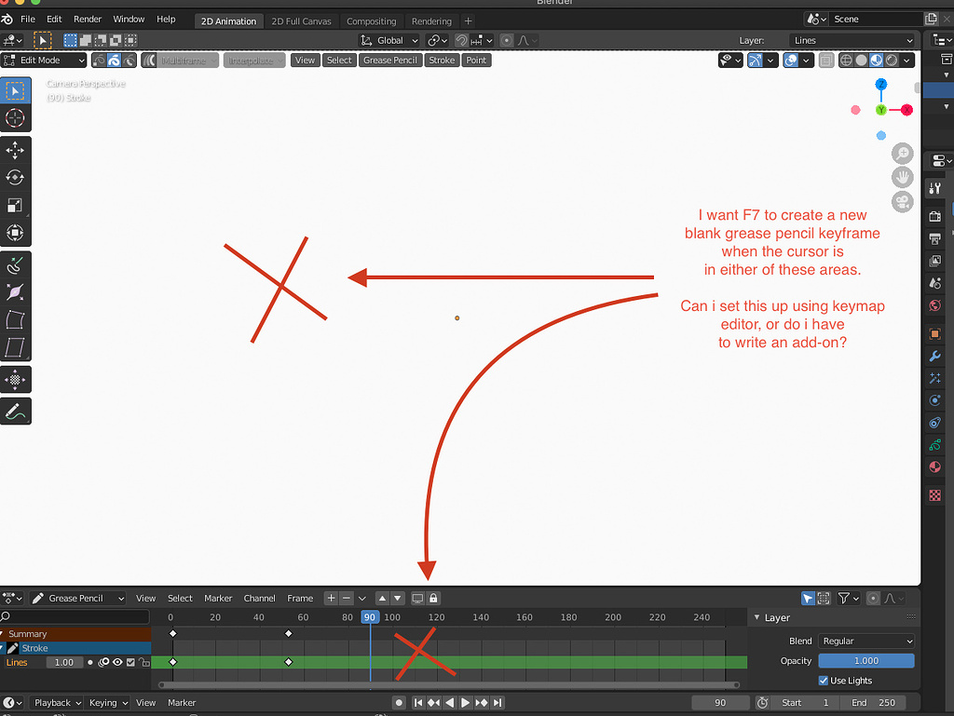Choose the Move tool in the toolbar
Screen dimensions: 954x716
(x=15, y=150)
